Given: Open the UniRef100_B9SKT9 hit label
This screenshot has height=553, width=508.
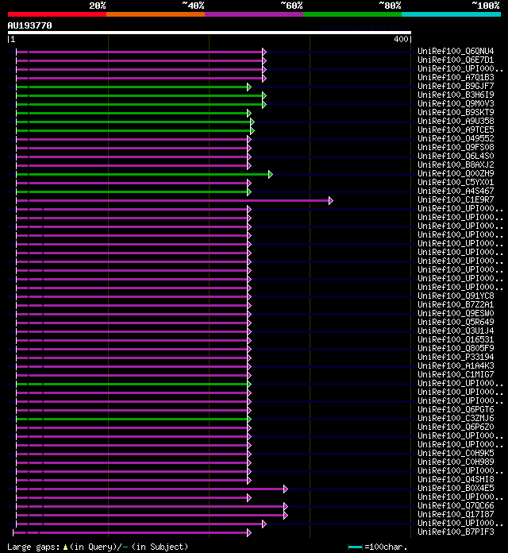Looking at the screenshot, I should coord(456,112).
